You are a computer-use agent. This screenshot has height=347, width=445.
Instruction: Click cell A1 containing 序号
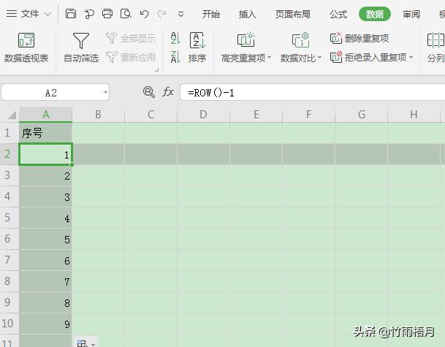pos(46,133)
